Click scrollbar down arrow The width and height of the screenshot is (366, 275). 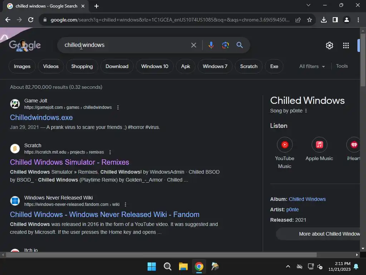tap(363, 249)
